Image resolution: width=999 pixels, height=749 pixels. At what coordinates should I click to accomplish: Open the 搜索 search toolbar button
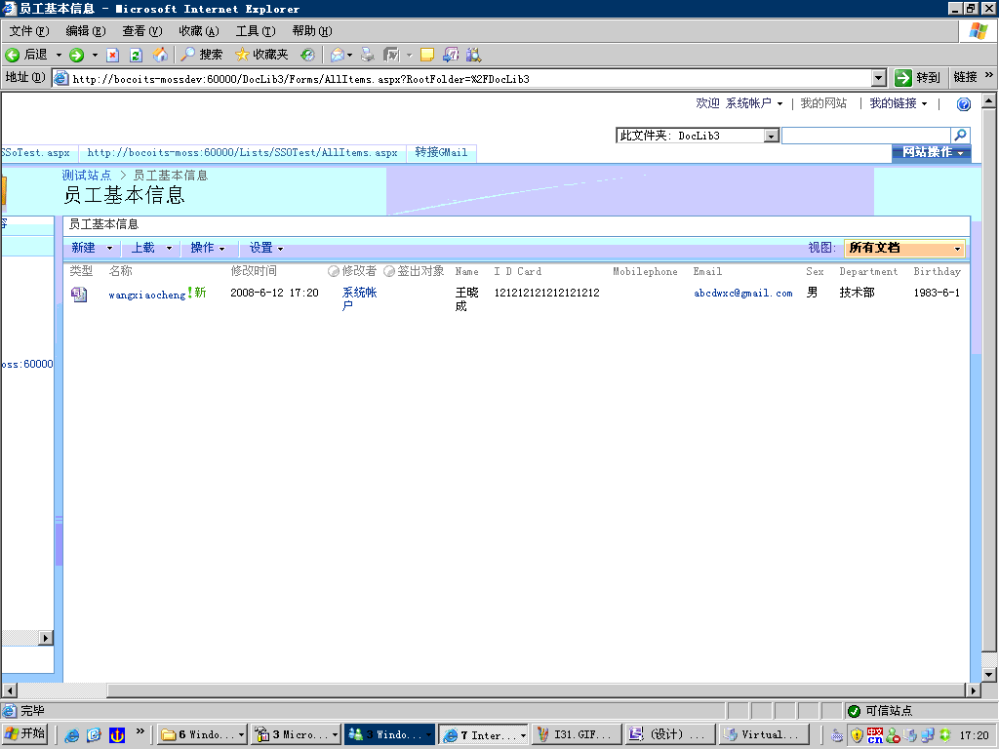(x=201, y=55)
